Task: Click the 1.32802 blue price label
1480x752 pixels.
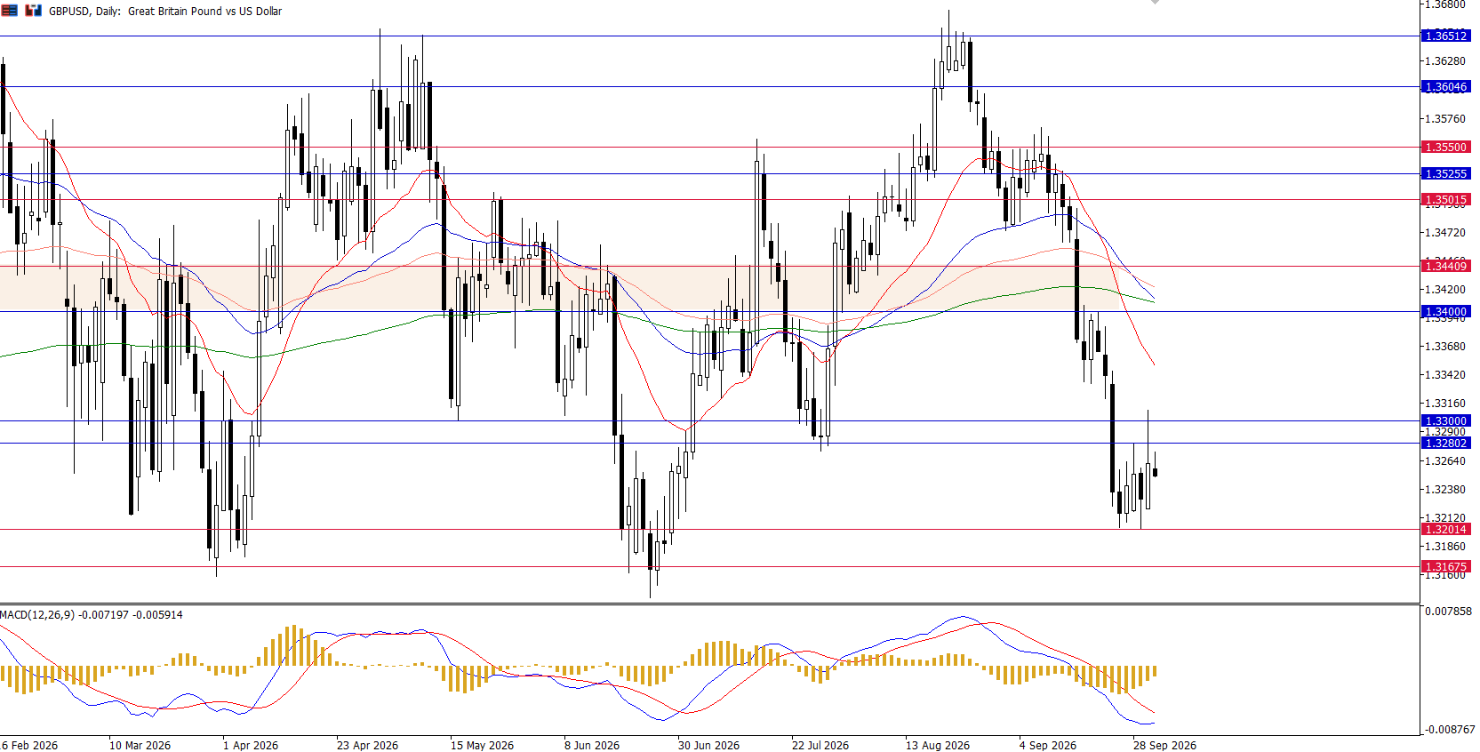Action: click(1446, 444)
